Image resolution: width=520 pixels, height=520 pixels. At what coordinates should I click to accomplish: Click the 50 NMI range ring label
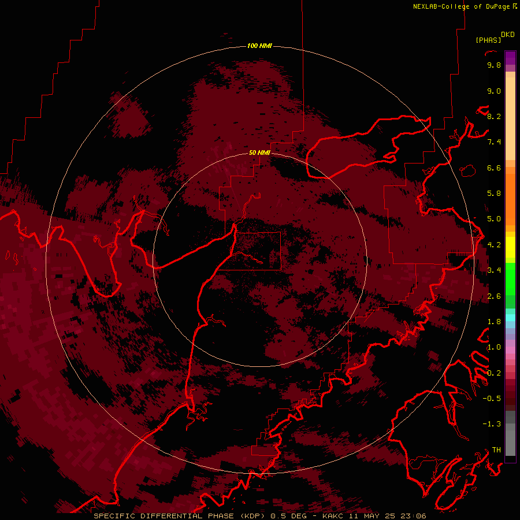[x=259, y=153]
